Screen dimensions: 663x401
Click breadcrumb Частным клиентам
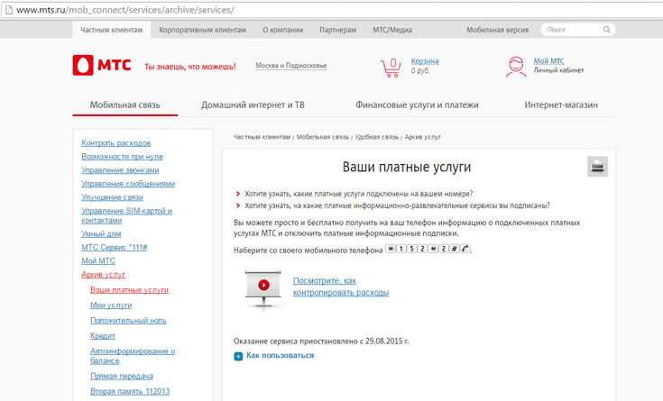(262, 137)
